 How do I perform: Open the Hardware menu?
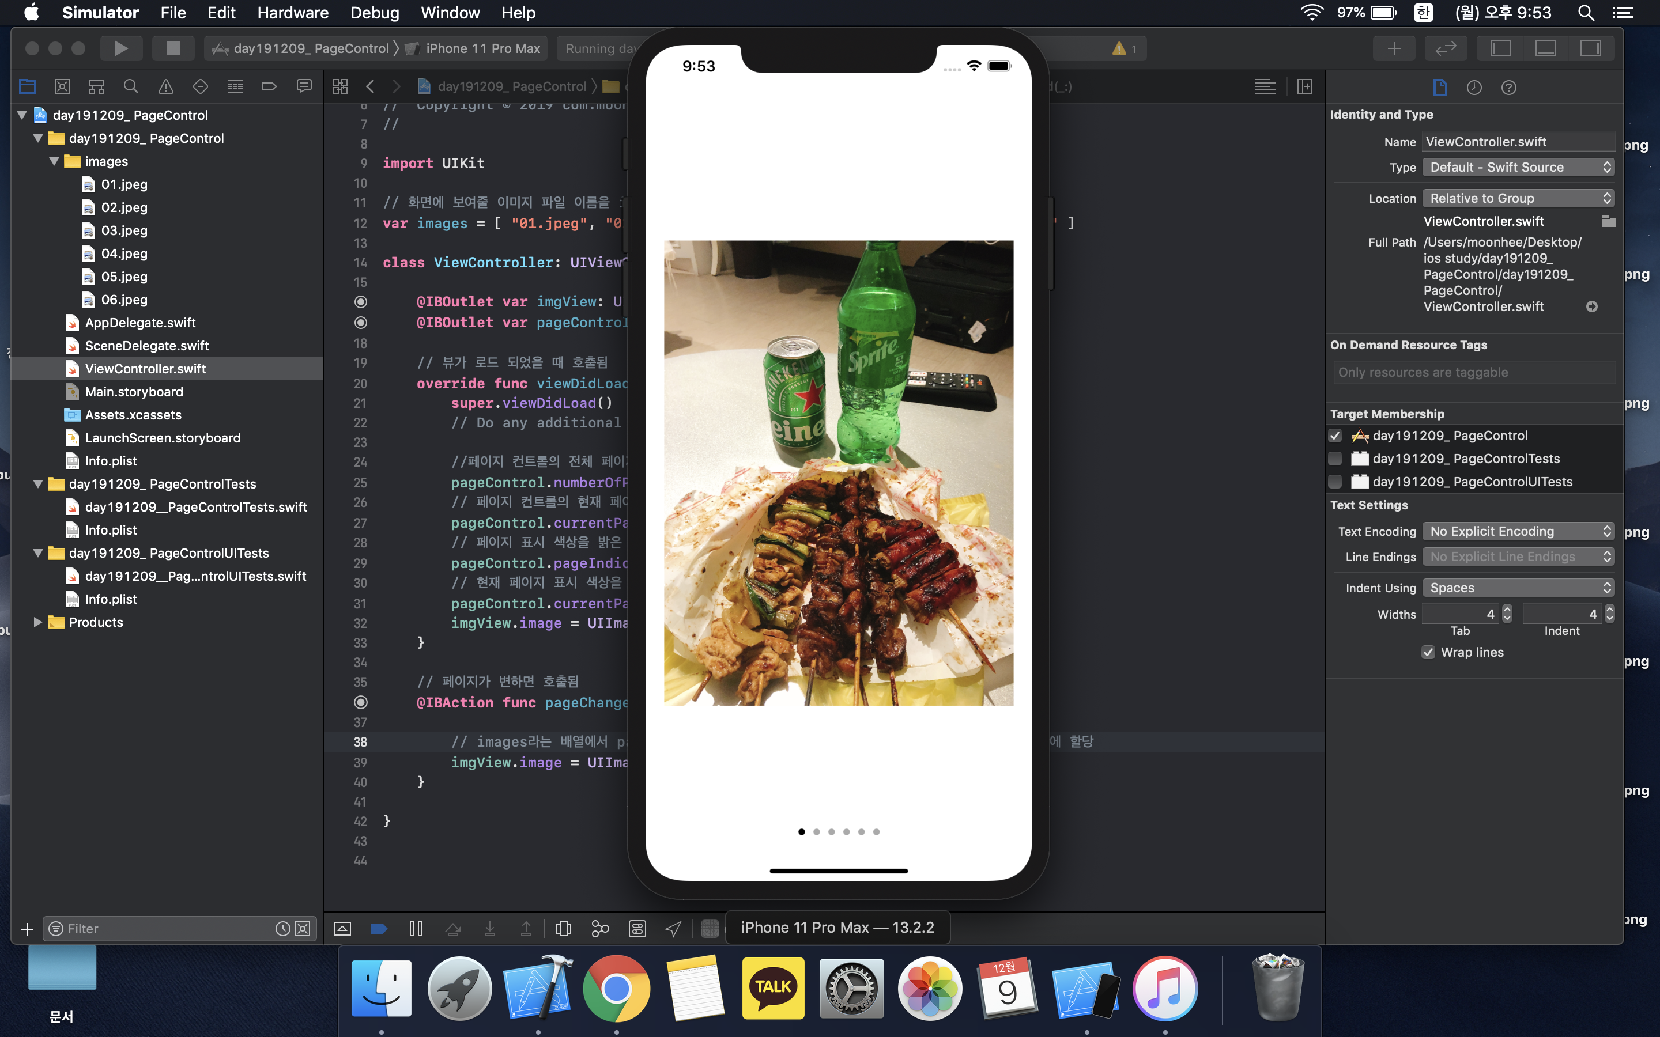coord(292,12)
